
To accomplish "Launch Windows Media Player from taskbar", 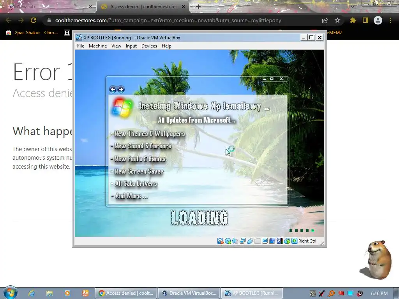I will pyautogui.click(x=67, y=293).
